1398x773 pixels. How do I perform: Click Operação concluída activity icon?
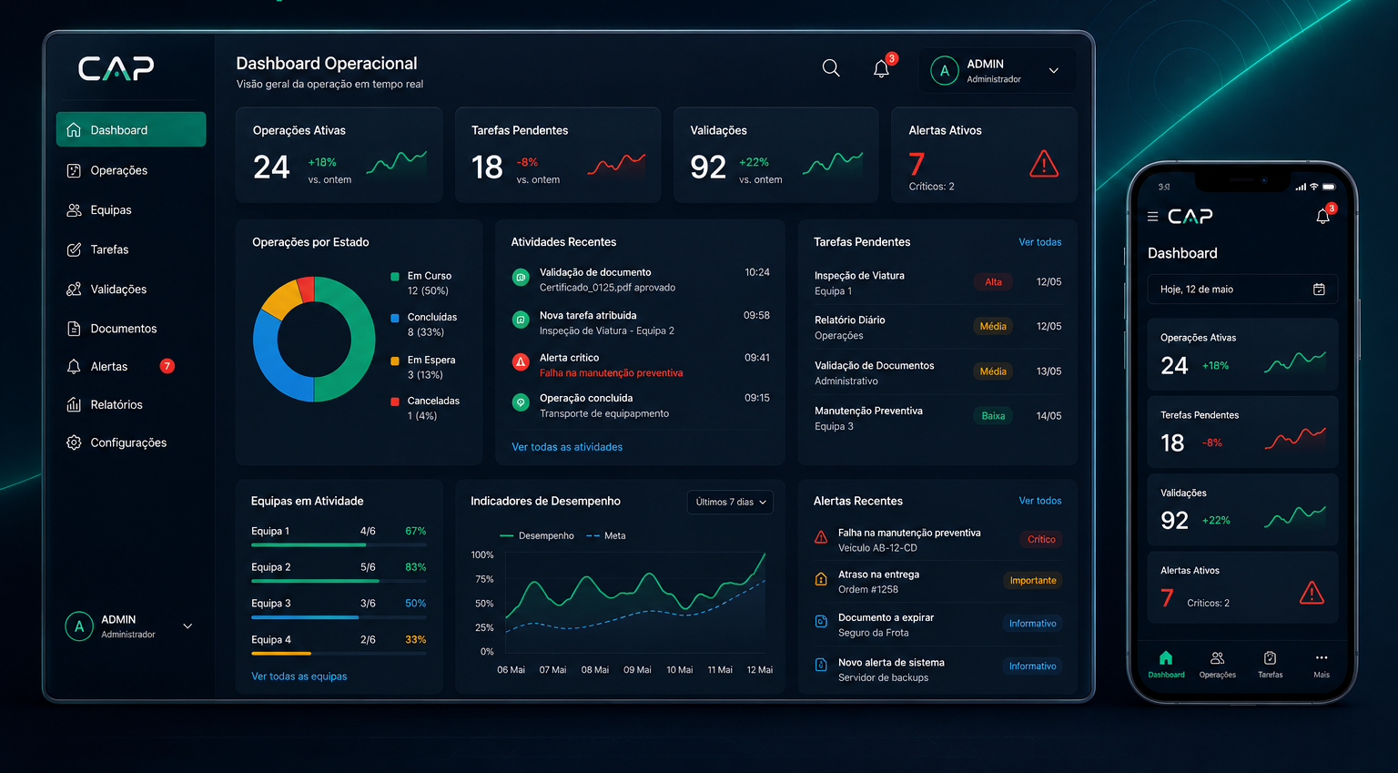point(521,402)
